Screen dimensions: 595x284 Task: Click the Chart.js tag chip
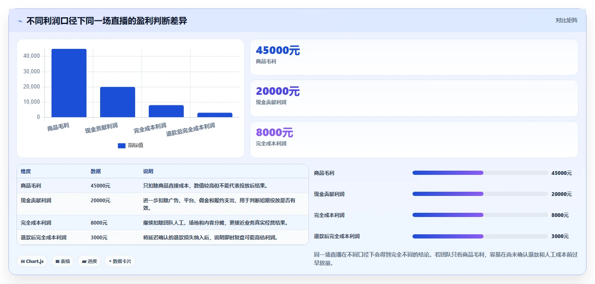click(x=32, y=261)
